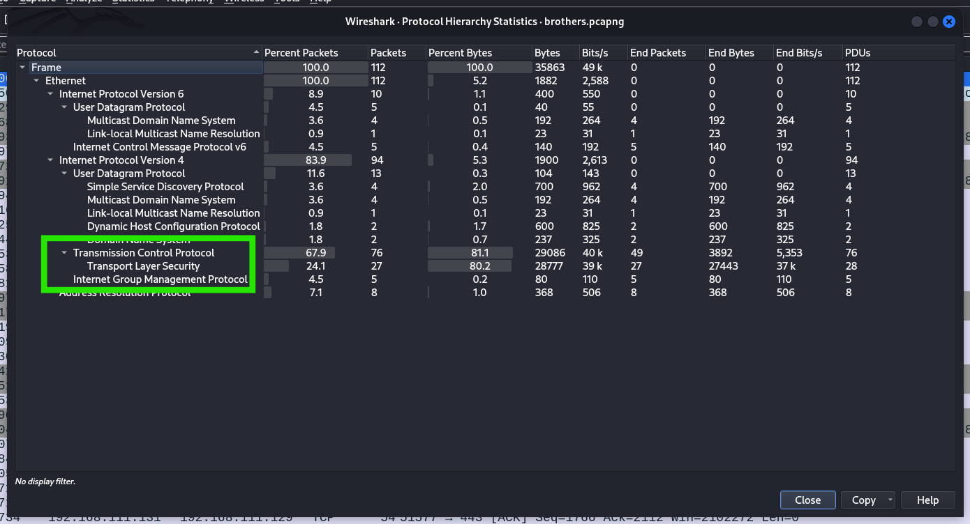Click the 5,353 end bits/s value
The image size is (970, 524).
point(790,253)
